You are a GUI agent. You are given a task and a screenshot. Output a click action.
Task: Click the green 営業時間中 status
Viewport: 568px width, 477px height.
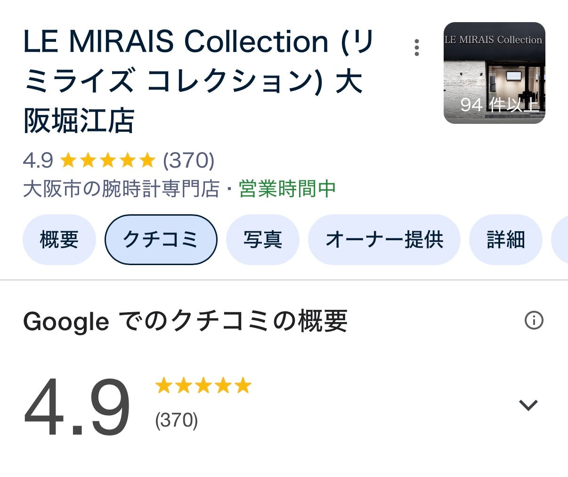287,189
